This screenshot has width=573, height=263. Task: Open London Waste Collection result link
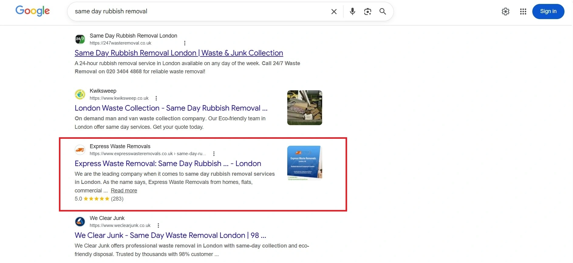click(x=171, y=108)
